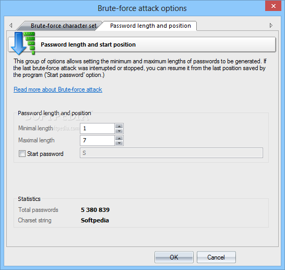Click the Start password text field
The image size is (285, 270).
tap(171, 153)
